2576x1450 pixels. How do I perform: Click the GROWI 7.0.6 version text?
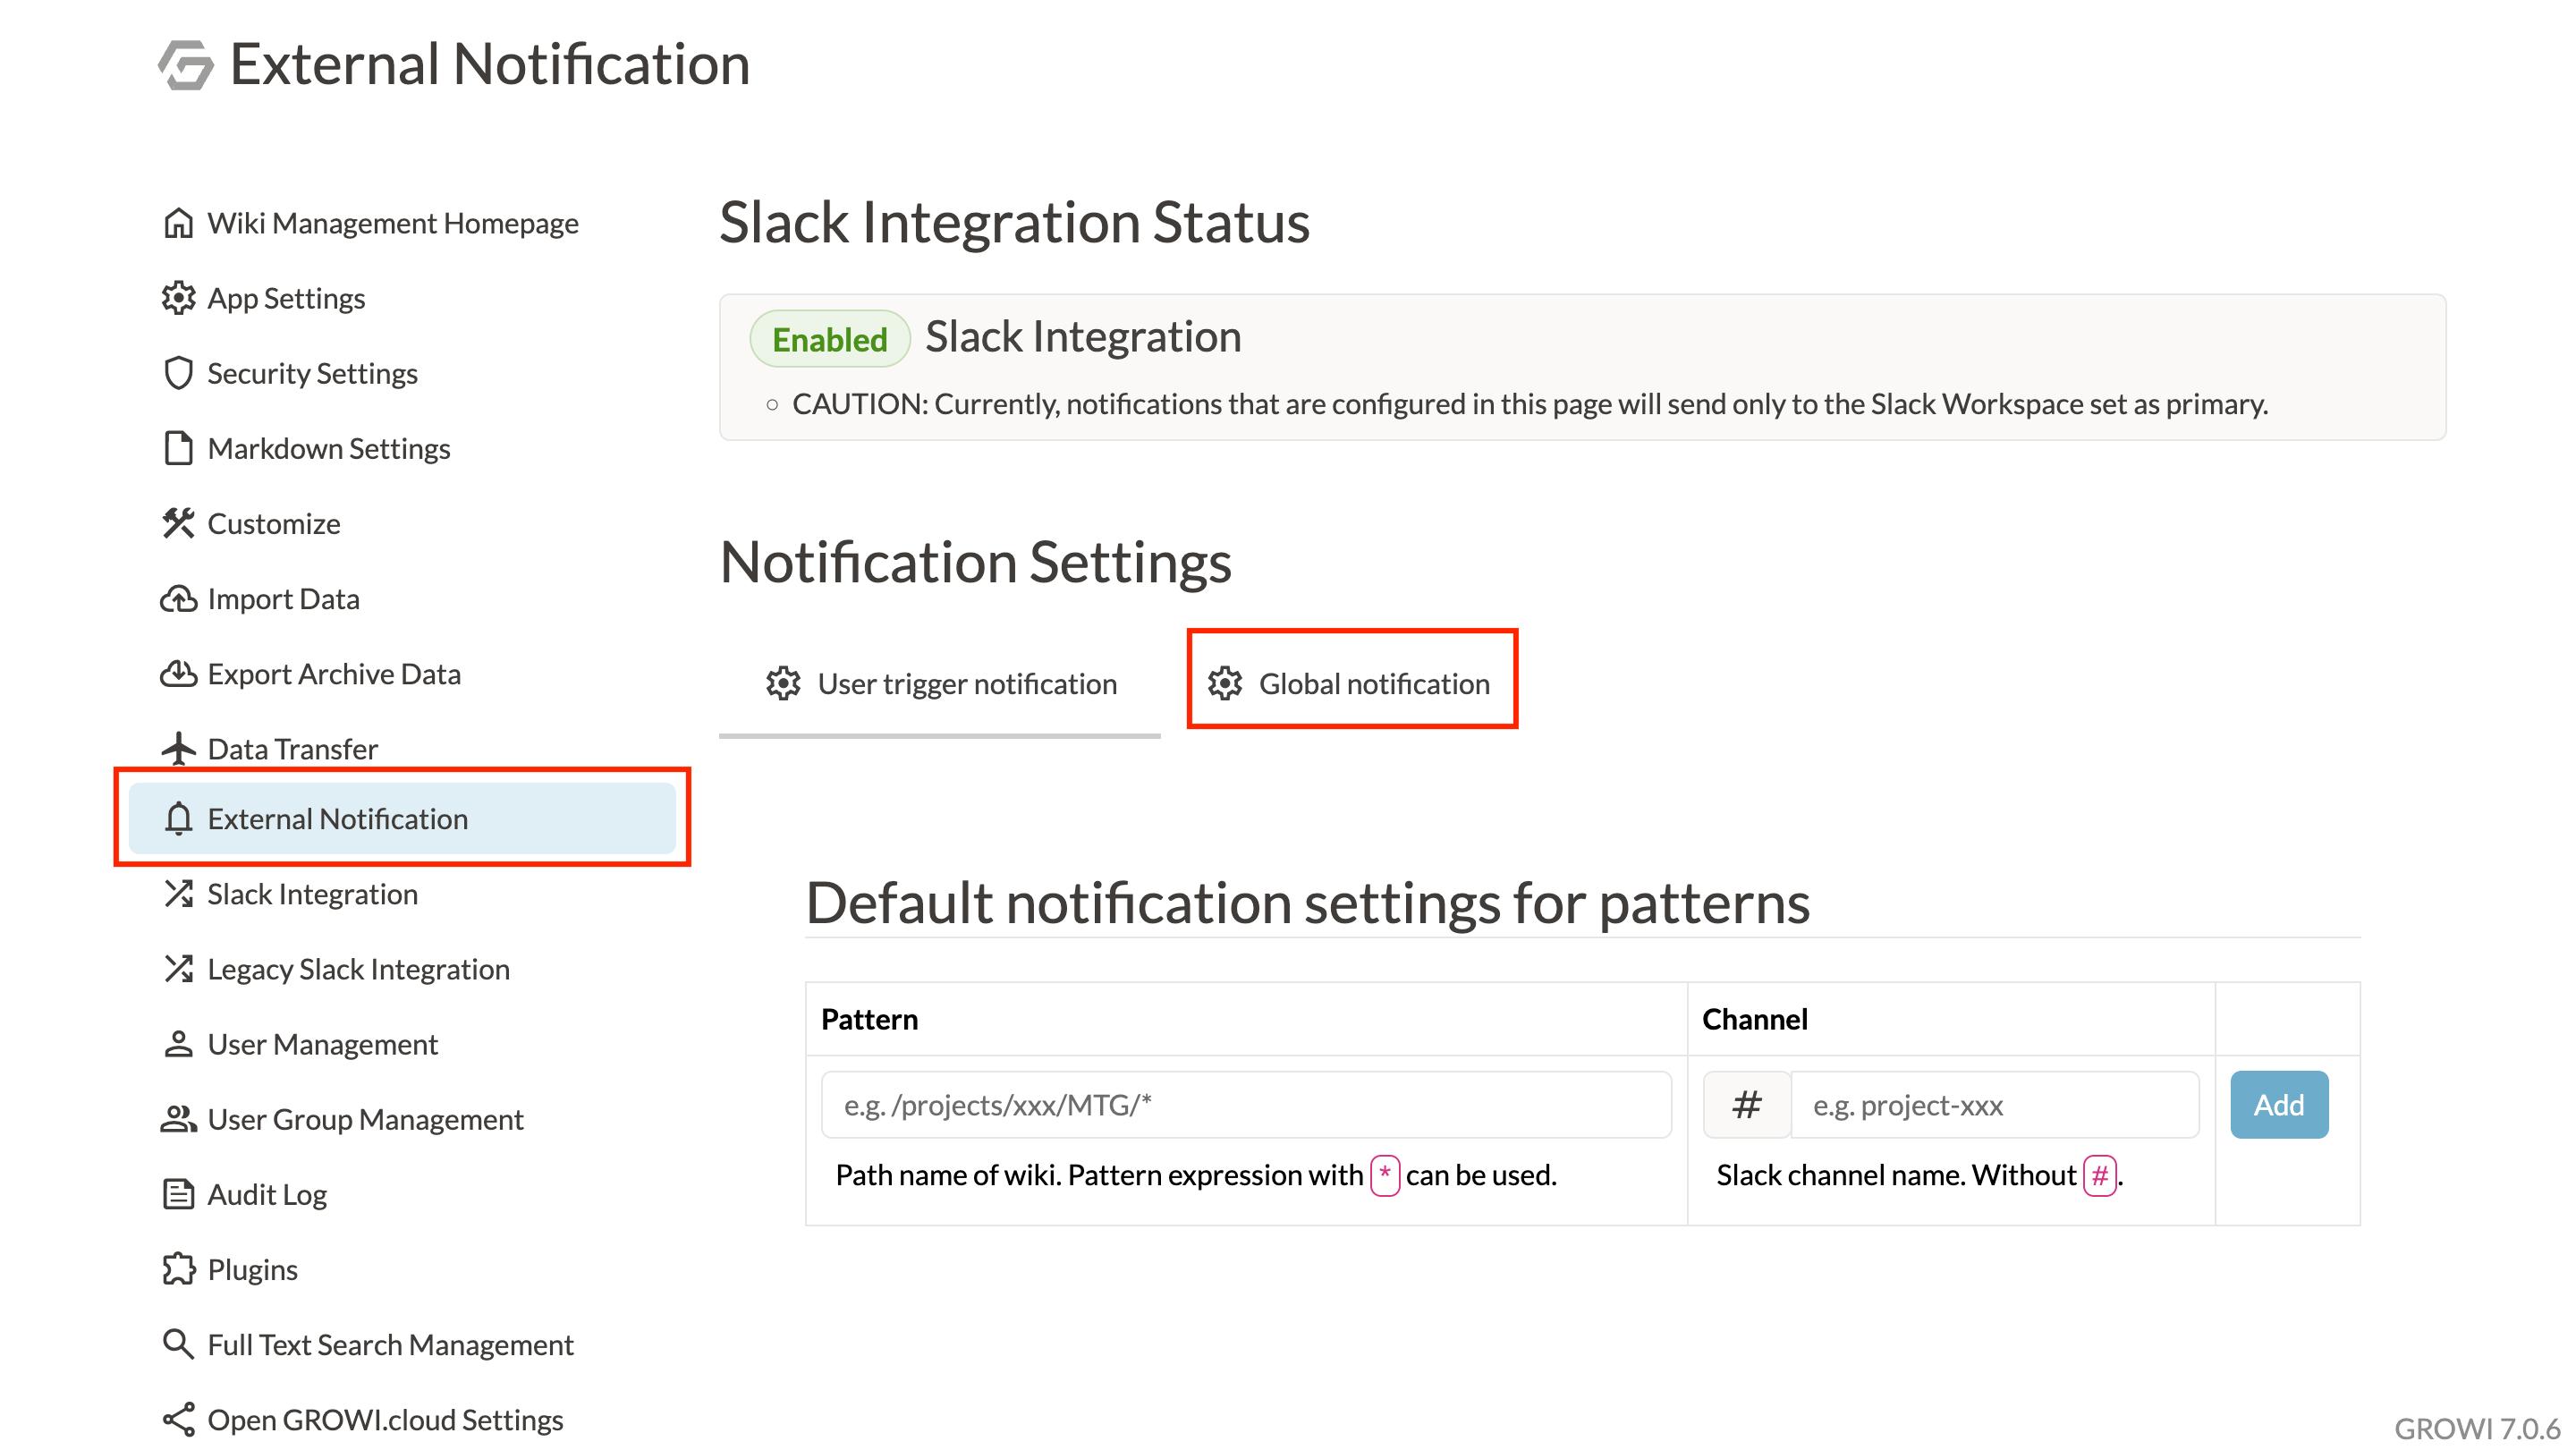[x=2477, y=1428]
